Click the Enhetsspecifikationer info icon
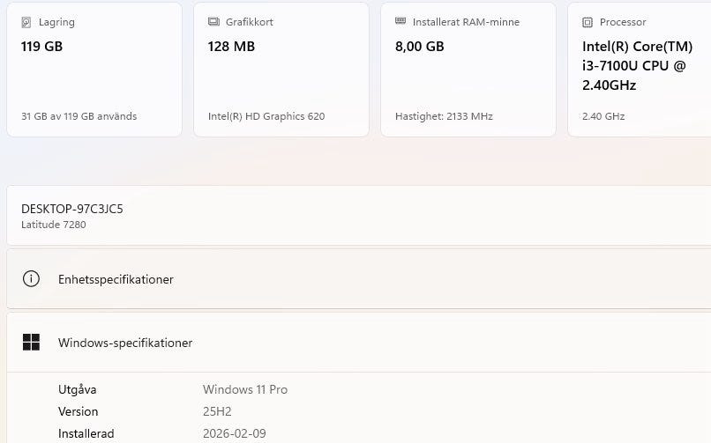 [32, 279]
